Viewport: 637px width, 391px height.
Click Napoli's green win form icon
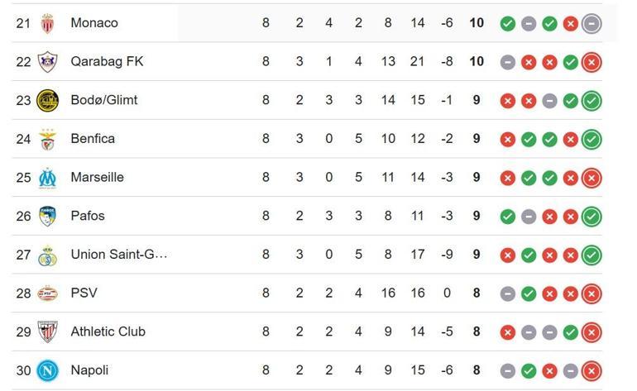tap(529, 371)
